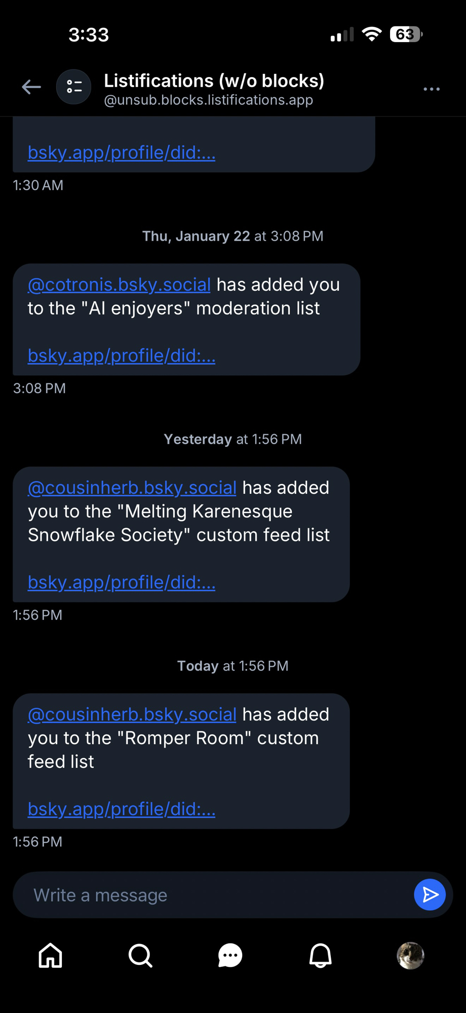The width and height of the screenshot is (466, 1013).
Task: Open my profile avatar tab
Action: pyautogui.click(x=410, y=956)
